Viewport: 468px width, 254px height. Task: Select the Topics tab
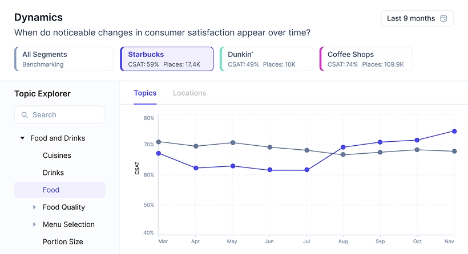(x=145, y=93)
